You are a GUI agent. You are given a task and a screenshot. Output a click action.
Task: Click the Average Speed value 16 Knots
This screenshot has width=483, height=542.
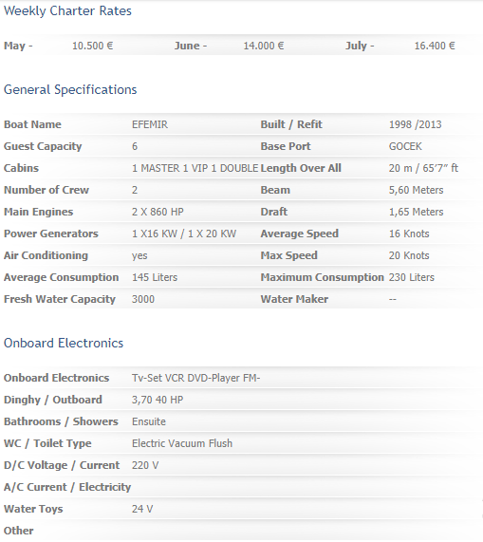point(409,234)
